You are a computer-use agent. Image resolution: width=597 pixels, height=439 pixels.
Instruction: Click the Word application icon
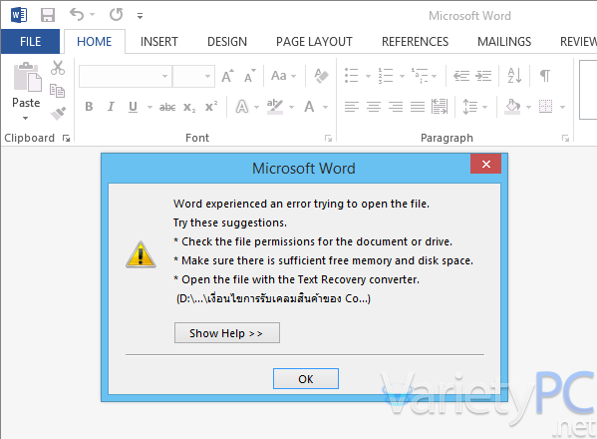point(19,15)
